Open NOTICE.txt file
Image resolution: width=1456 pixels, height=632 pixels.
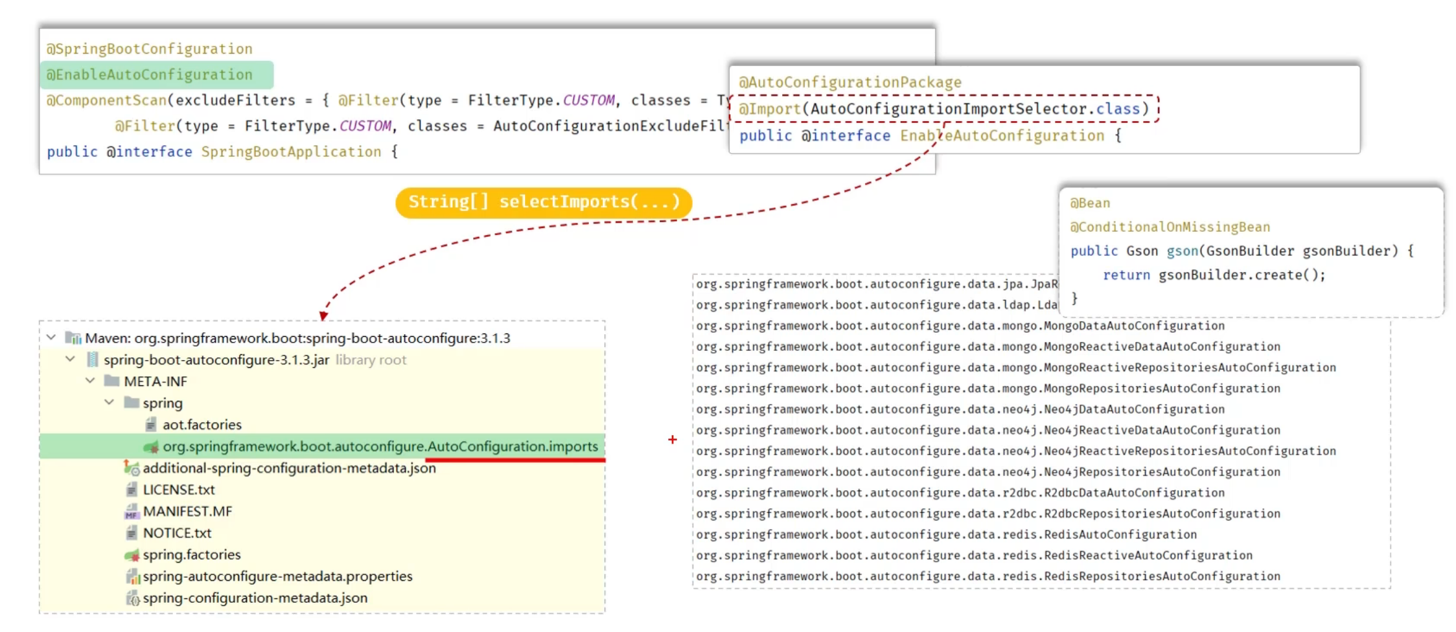tap(322, 533)
